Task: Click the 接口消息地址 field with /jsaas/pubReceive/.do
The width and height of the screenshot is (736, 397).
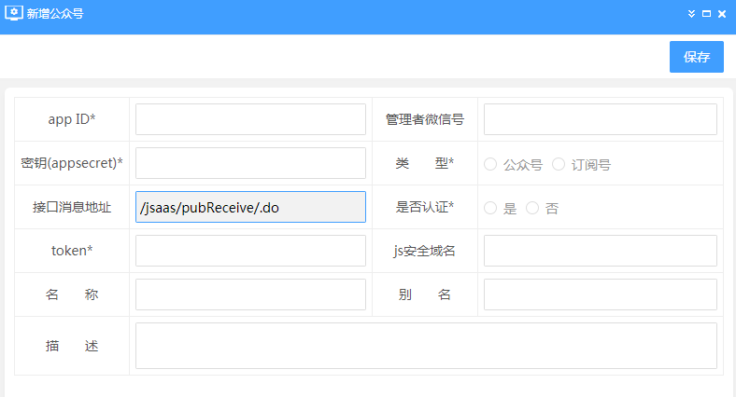Action: click(250, 207)
